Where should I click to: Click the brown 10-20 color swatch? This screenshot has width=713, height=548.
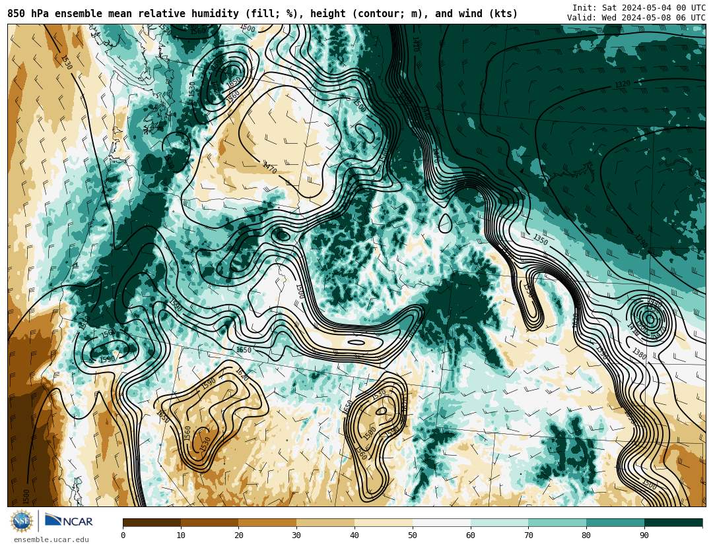(210, 522)
